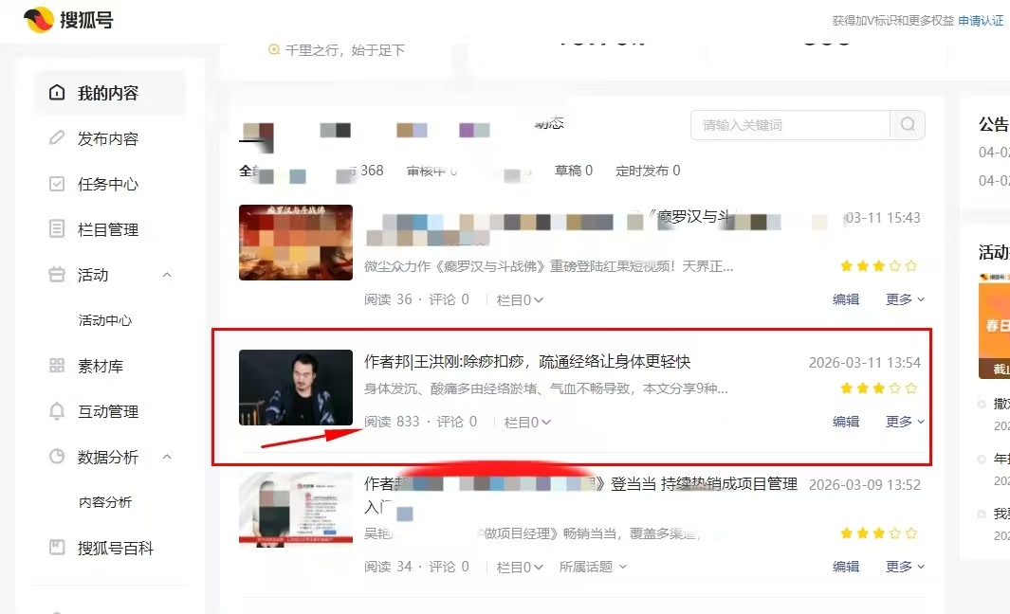Expand 栏目0 dropdown on 王洪刚 article

pos(527,423)
